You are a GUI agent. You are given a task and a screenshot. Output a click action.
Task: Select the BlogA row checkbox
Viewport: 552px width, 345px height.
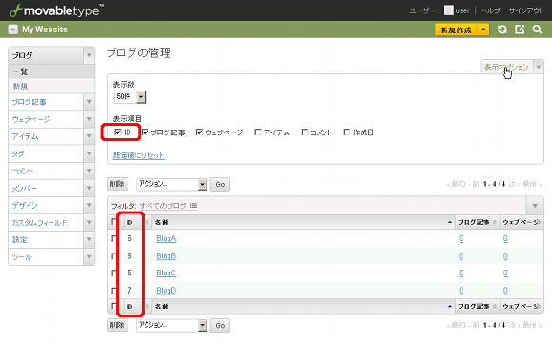click(113, 239)
